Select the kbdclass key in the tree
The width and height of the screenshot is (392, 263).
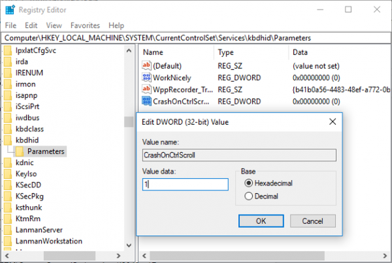29,129
